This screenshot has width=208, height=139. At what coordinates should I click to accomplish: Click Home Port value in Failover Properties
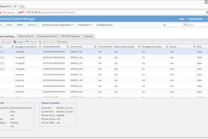pos(65,108)
